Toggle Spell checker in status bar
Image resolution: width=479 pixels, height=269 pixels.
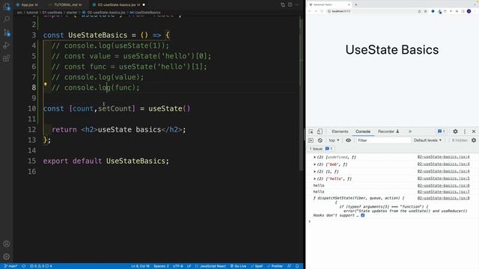tap(257, 266)
